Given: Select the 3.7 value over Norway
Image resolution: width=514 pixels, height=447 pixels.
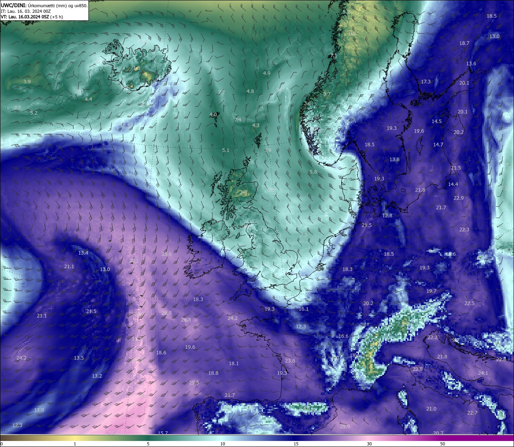Looking at the screenshot, I should [x=327, y=94].
